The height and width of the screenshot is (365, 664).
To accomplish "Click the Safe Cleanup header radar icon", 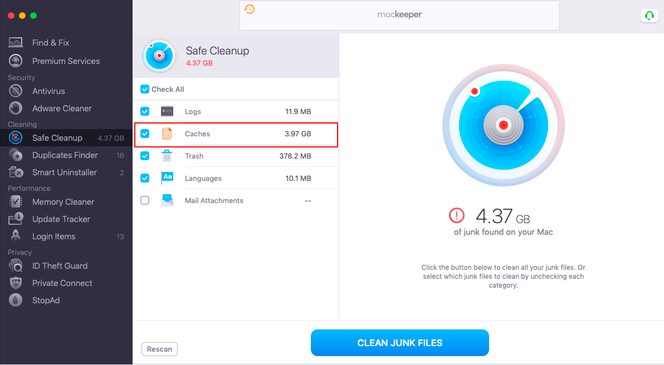I will (159, 56).
